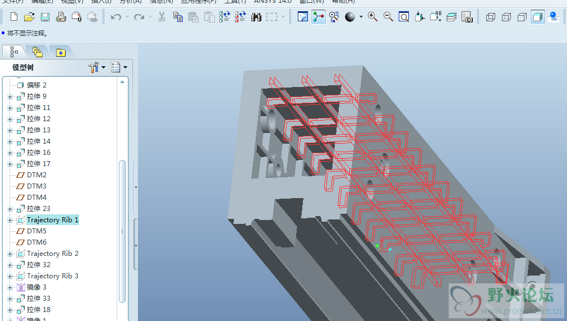567x321 pixels.
Task: Click the Zoom In magnifier icon
Action: [x=372, y=17]
